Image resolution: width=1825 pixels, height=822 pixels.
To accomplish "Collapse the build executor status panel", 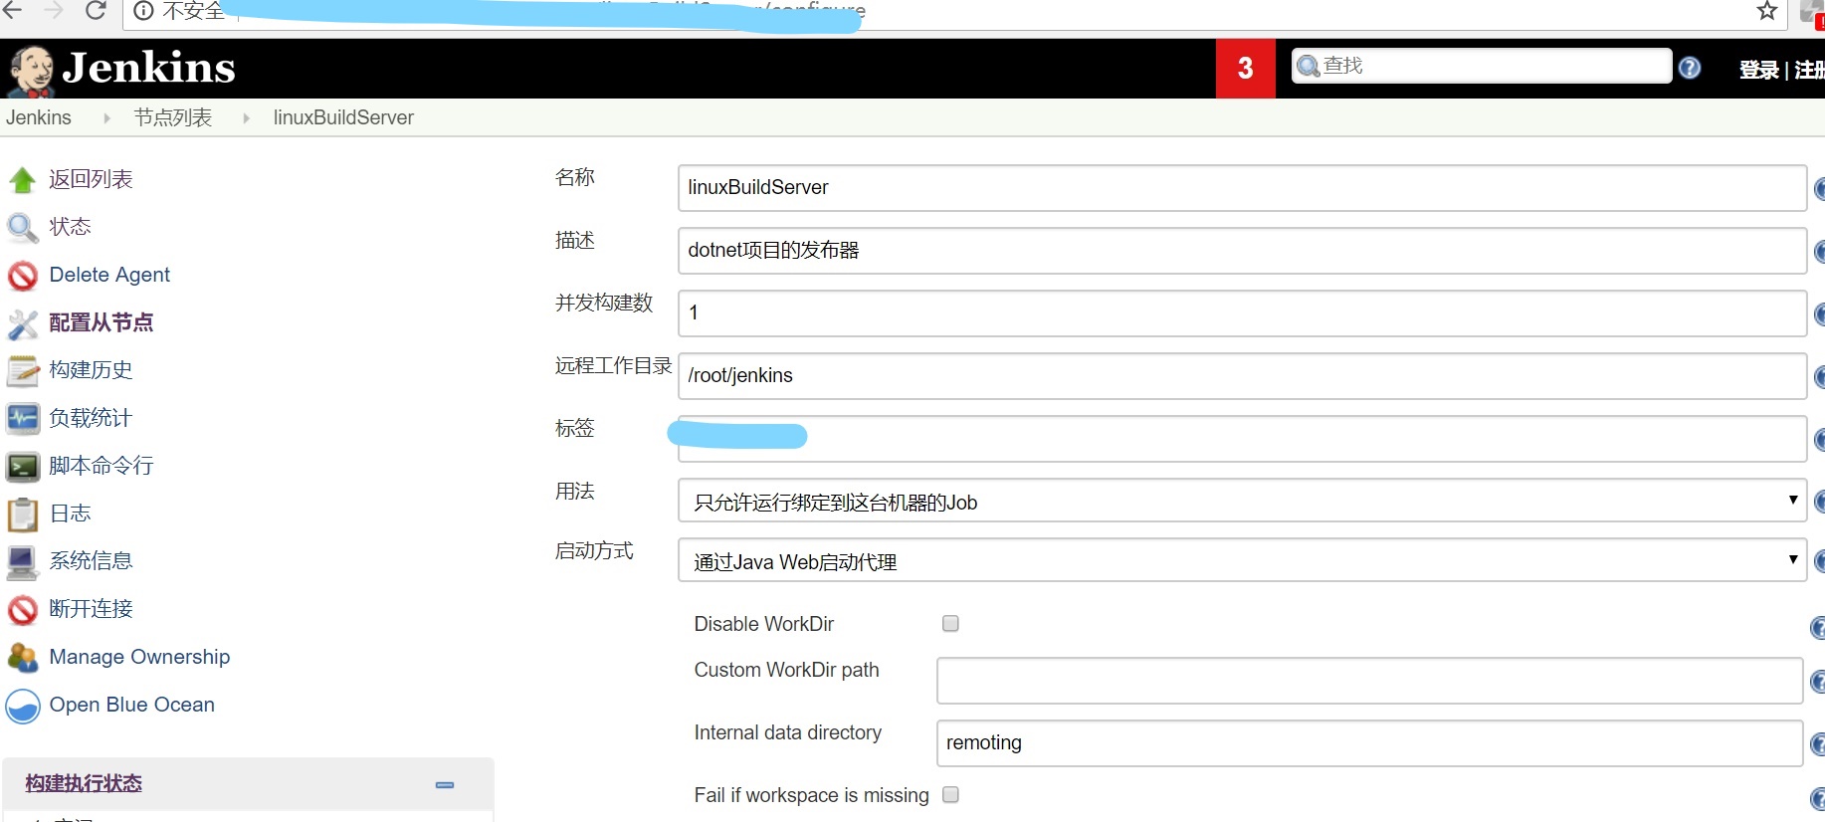I will (x=445, y=784).
